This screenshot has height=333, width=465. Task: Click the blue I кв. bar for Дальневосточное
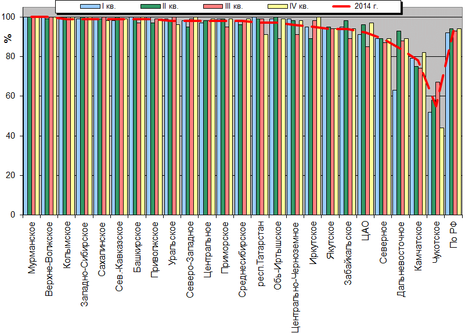coord(394,152)
